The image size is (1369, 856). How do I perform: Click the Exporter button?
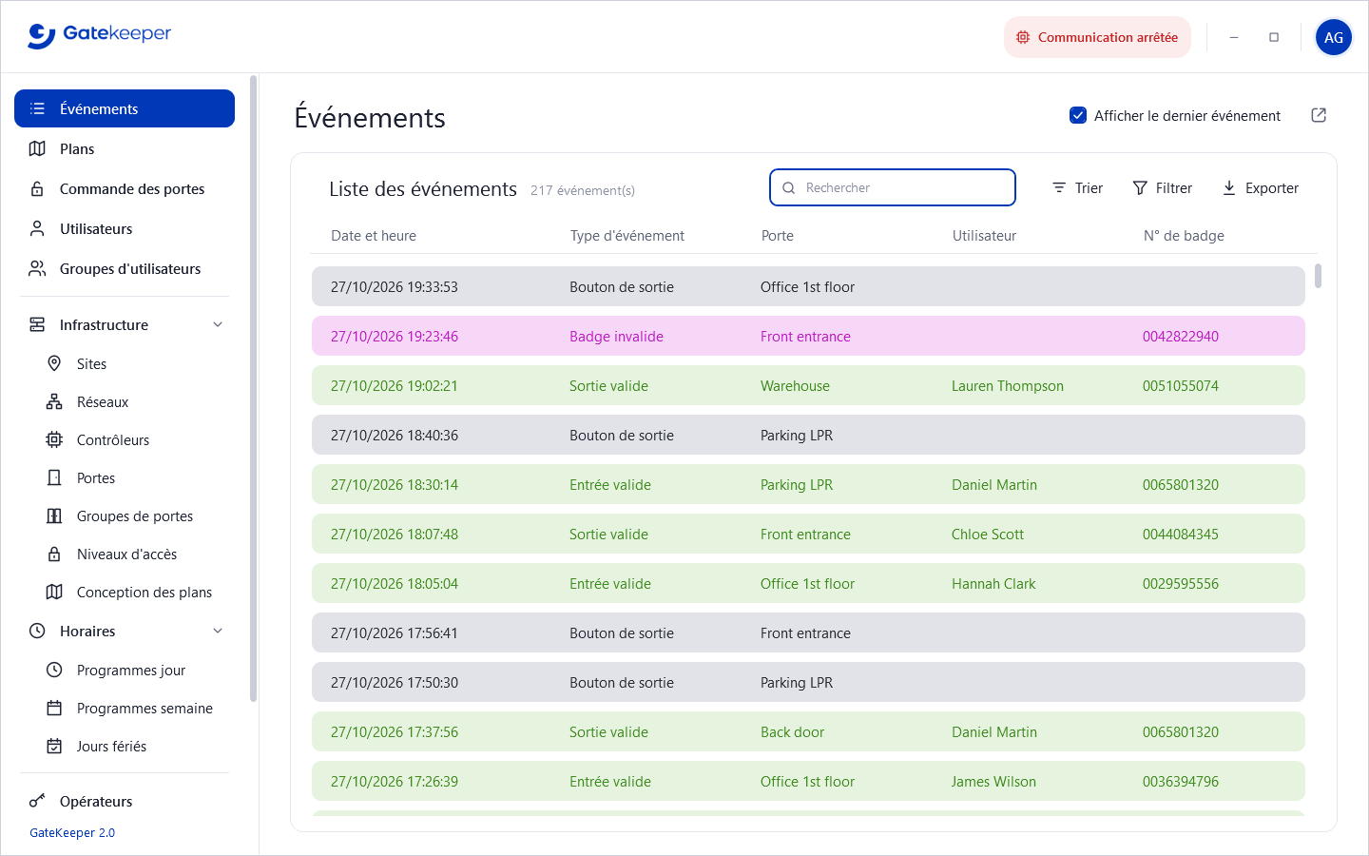1260,187
